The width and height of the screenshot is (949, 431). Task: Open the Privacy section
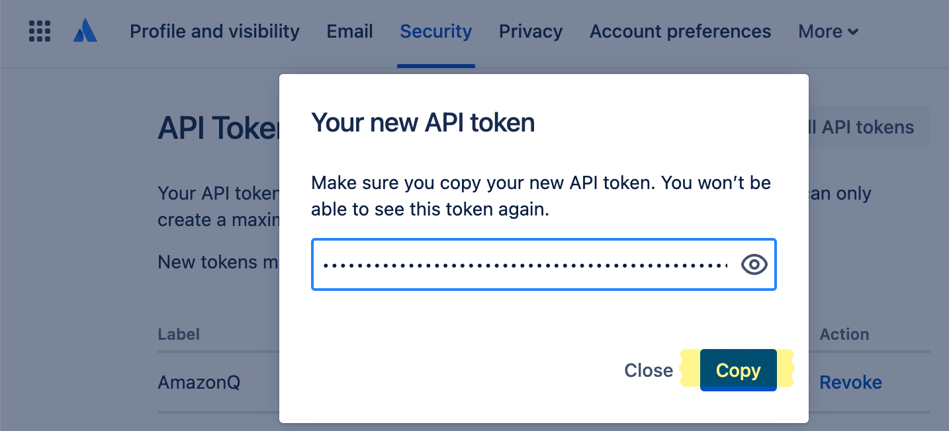coord(531,31)
